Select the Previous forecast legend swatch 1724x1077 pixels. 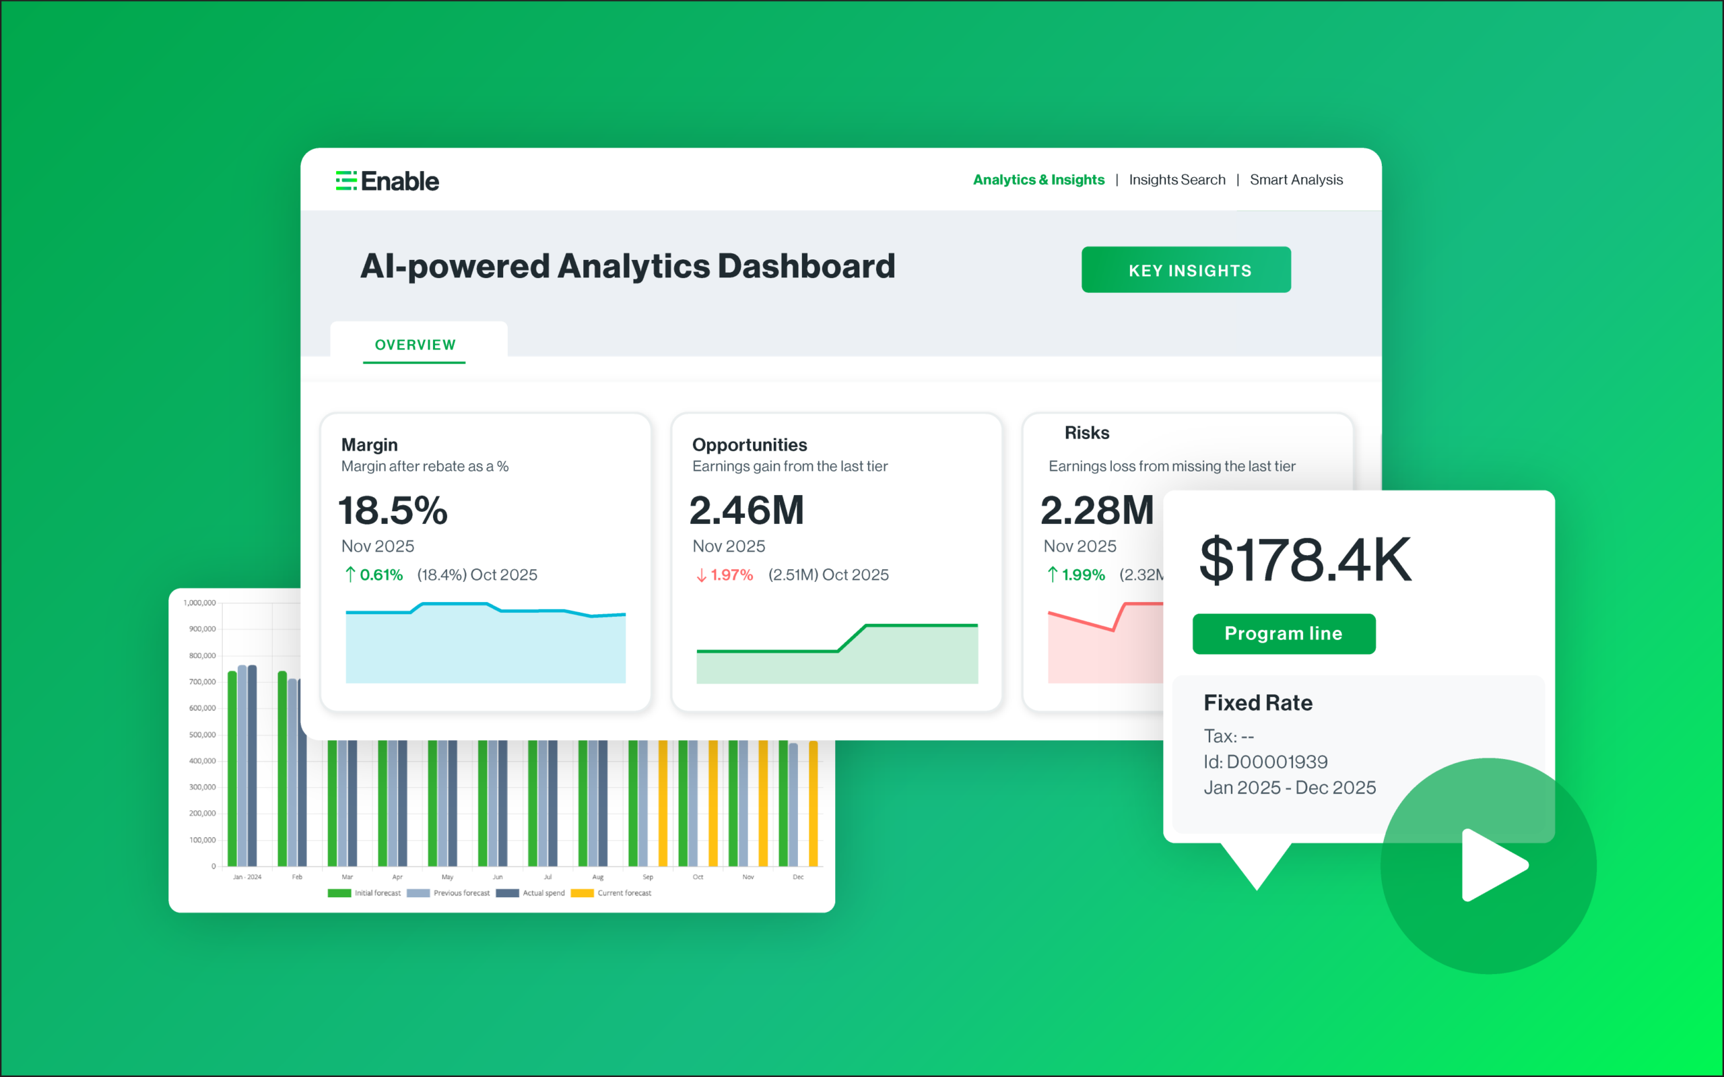tap(418, 893)
